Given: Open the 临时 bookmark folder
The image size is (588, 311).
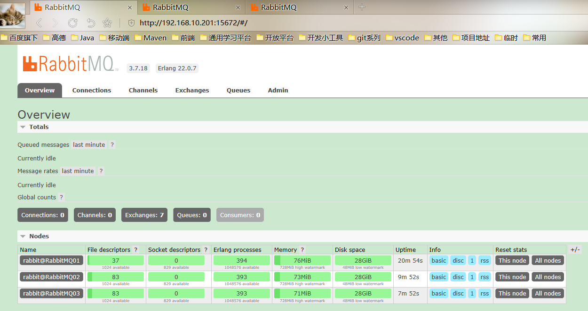Looking at the screenshot, I should tap(507, 38).
